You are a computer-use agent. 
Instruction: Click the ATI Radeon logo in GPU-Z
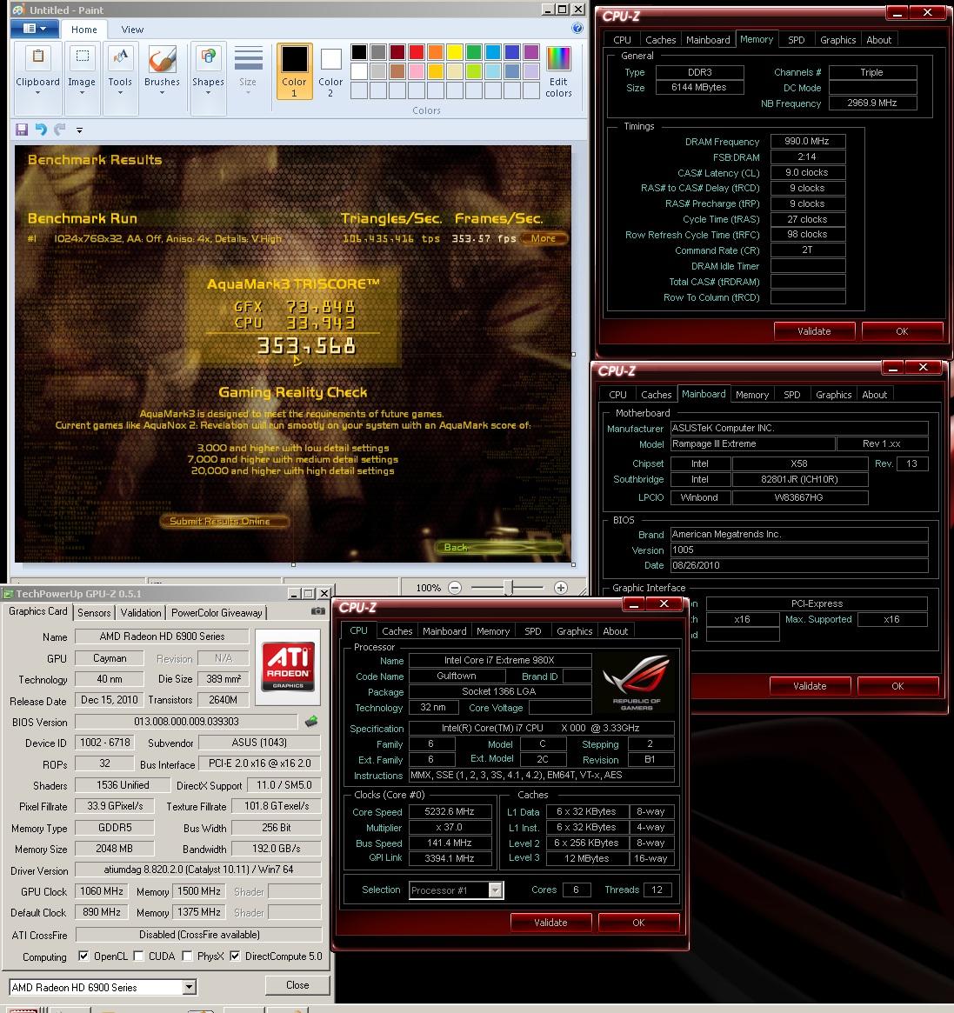pos(288,667)
